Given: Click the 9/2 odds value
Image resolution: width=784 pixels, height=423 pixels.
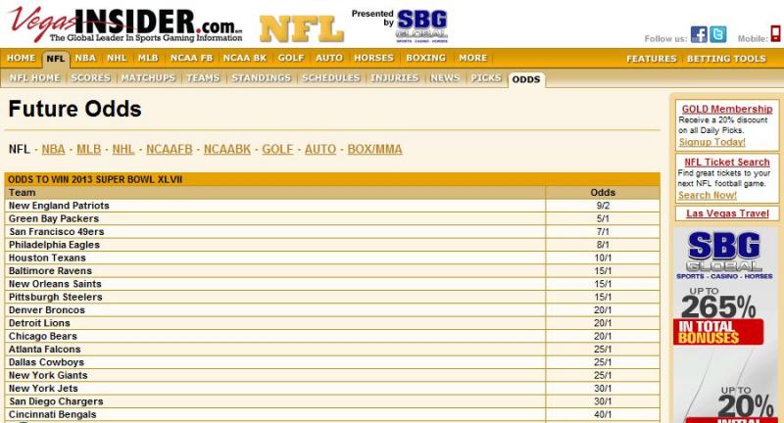Looking at the screenshot, I should [x=603, y=206].
